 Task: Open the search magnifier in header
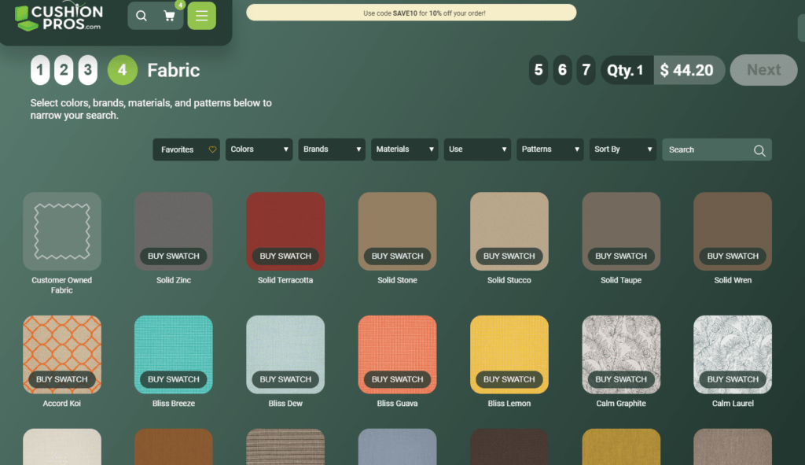pos(142,16)
